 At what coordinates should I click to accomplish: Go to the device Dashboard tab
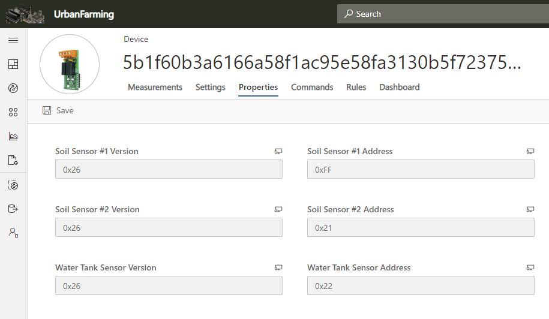(x=399, y=88)
